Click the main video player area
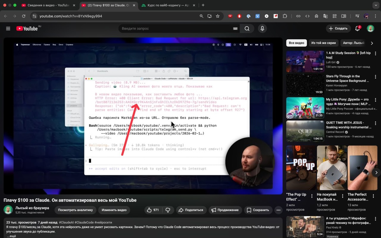The image size is (381, 238). tap(143, 116)
